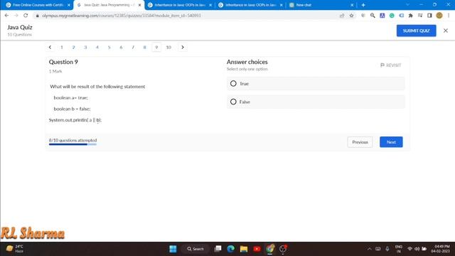Open the Chrome profile avatar
Image resolution: width=455 pixels, height=256 pixels.
click(x=439, y=16)
